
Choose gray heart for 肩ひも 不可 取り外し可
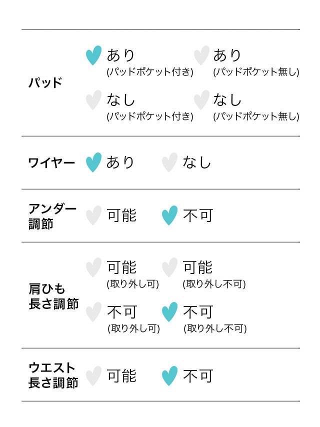[93, 312]
